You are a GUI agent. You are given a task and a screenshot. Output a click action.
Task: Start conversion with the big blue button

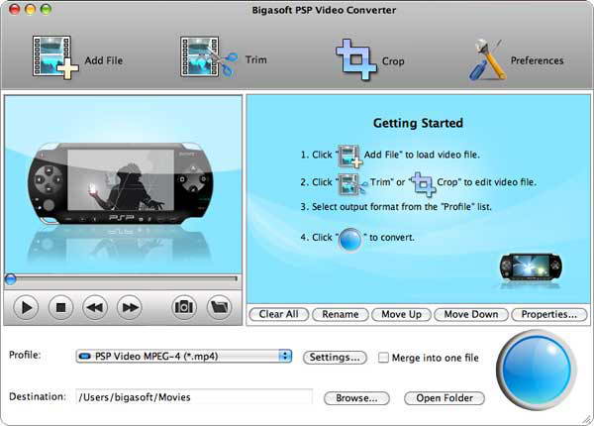click(537, 370)
